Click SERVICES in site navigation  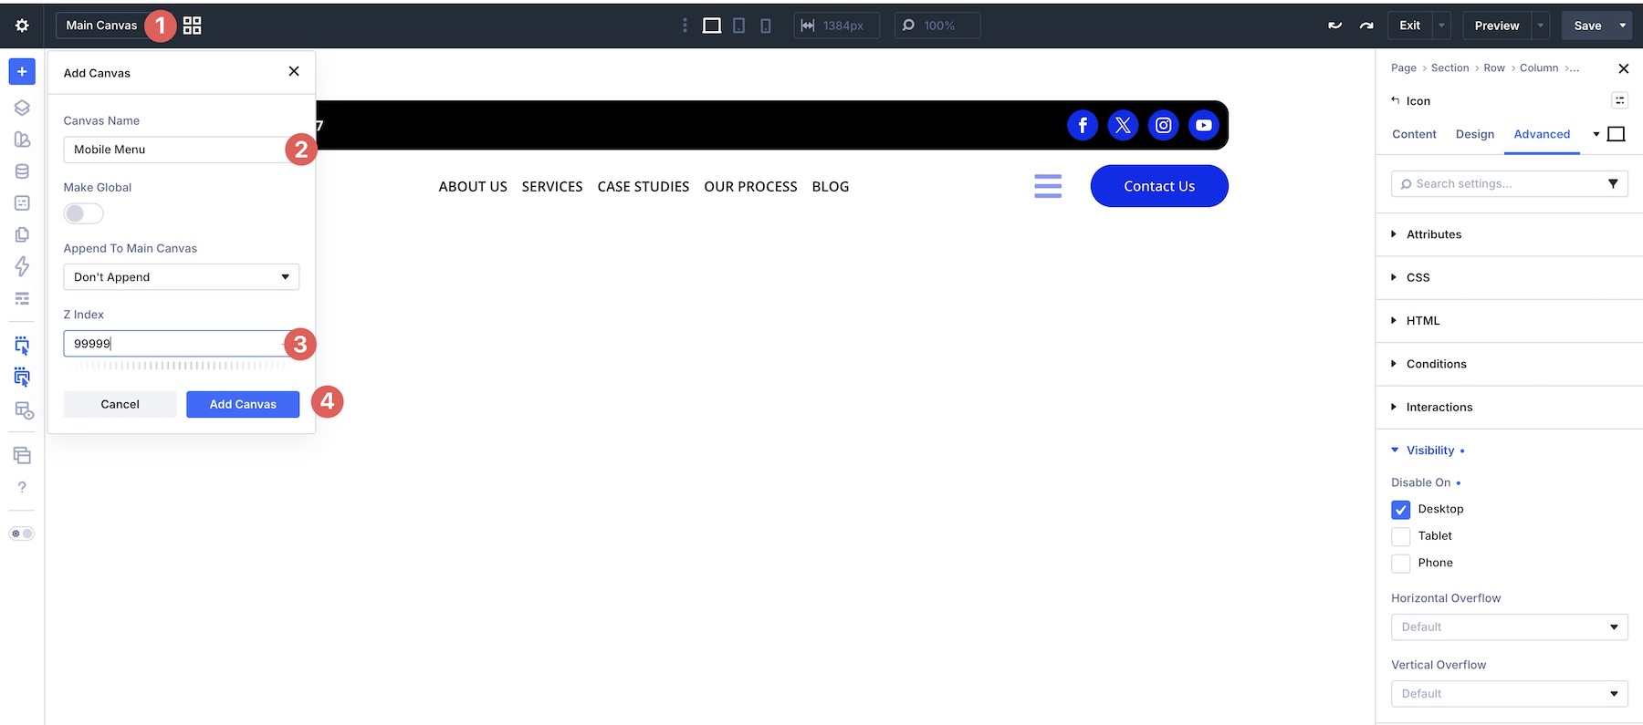[552, 186]
